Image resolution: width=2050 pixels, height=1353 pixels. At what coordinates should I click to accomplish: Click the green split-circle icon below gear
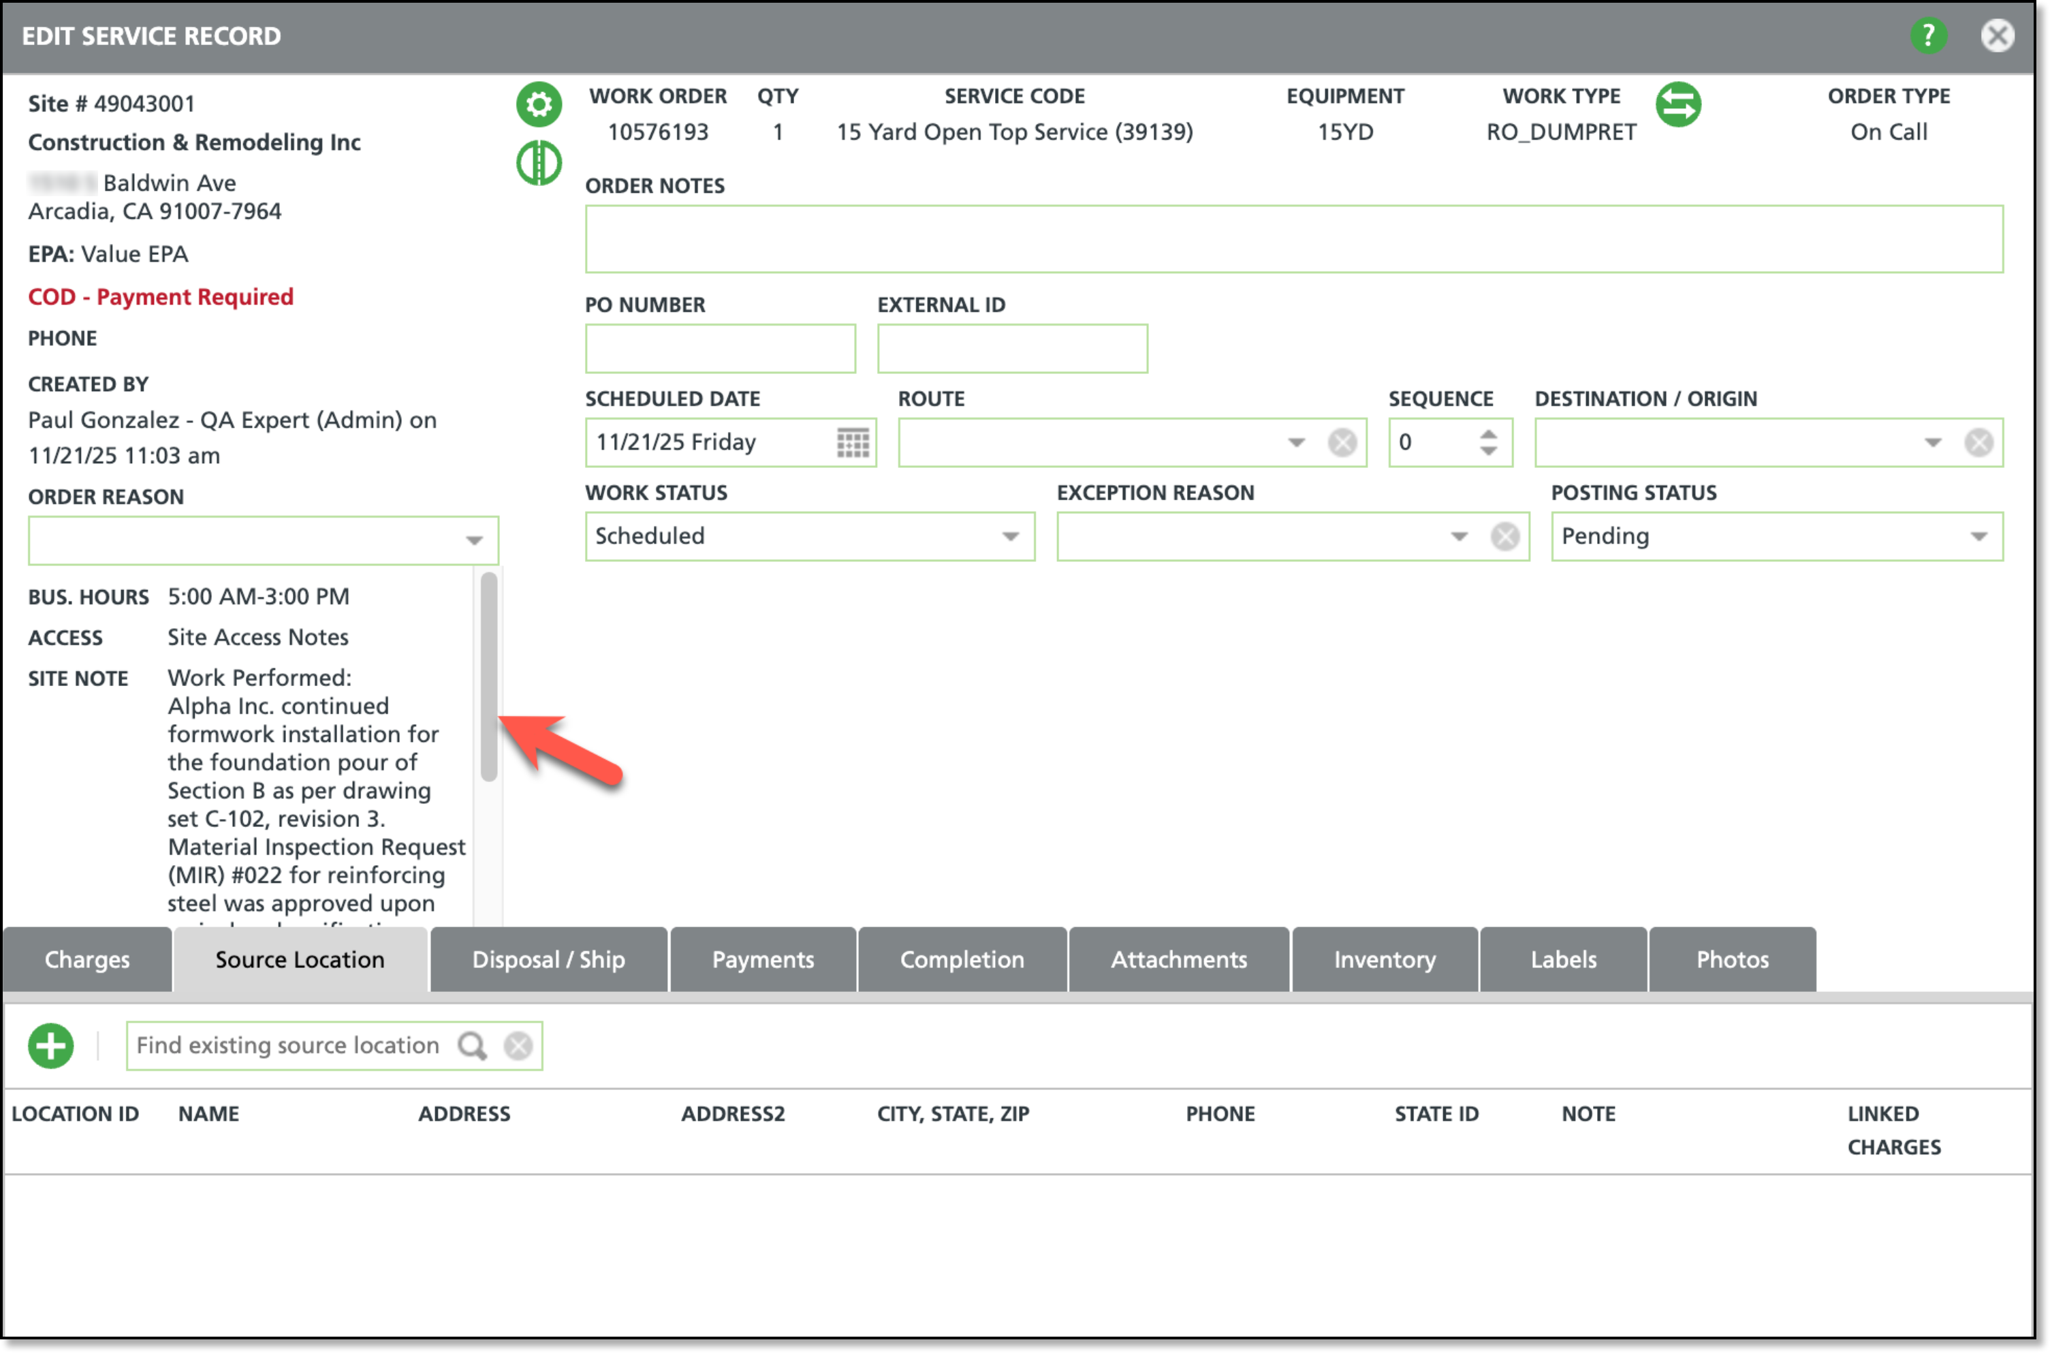pyautogui.click(x=539, y=162)
